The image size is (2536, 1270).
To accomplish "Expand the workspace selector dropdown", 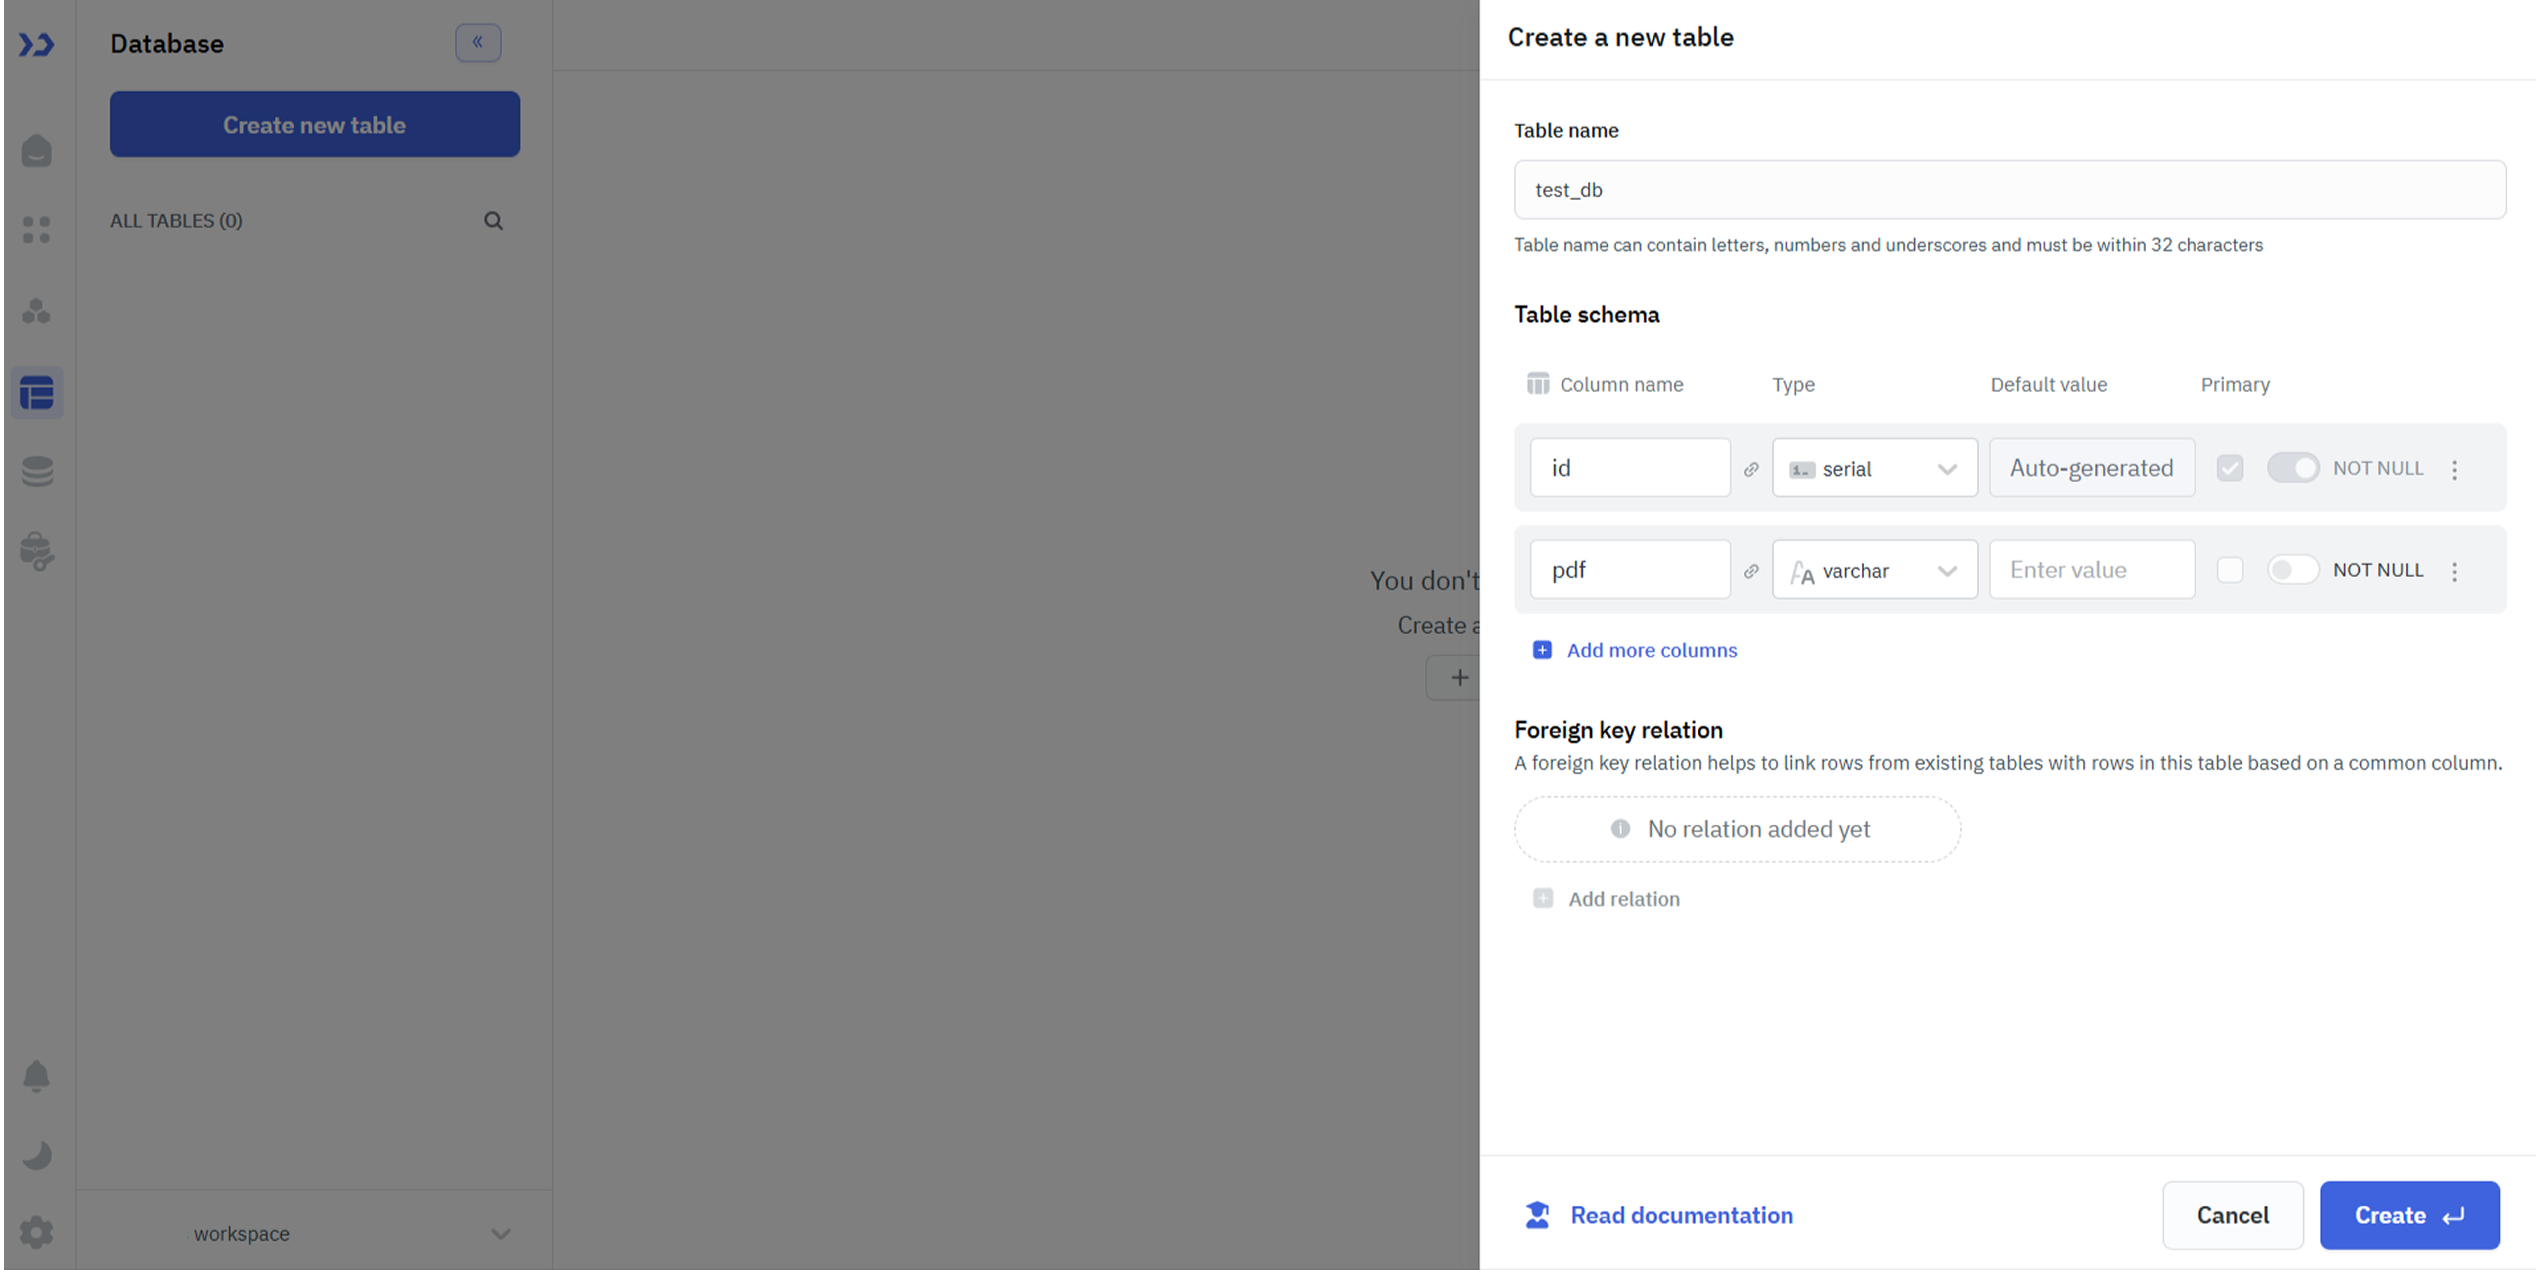I will pyautogui.click(x=500, y=1234).
